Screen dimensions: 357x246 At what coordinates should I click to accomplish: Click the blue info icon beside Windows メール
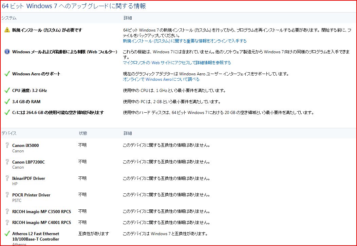pos(7,52)
